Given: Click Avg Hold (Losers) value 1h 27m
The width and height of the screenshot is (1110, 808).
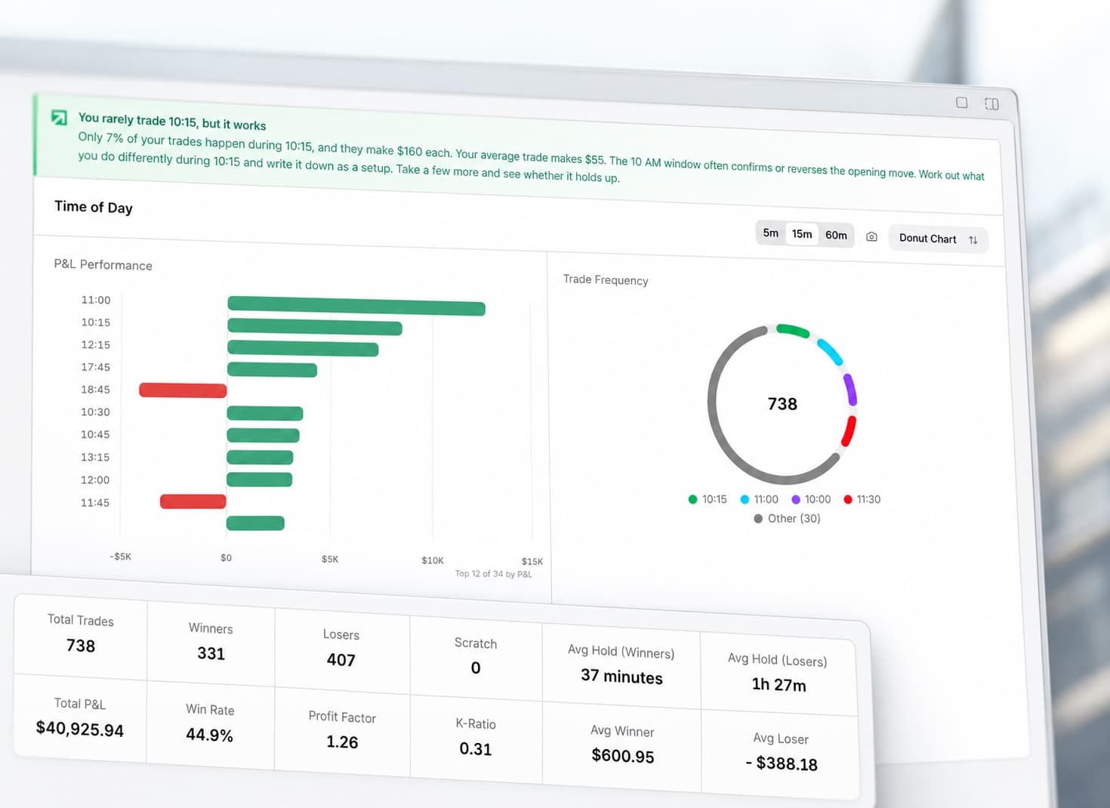Looking at the screenshot, I should (x=779, y=685).
